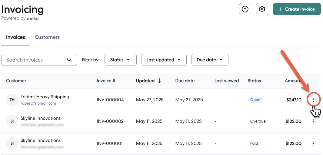
Task: Open invoicing settings gear icon
Action: [262, 9]
